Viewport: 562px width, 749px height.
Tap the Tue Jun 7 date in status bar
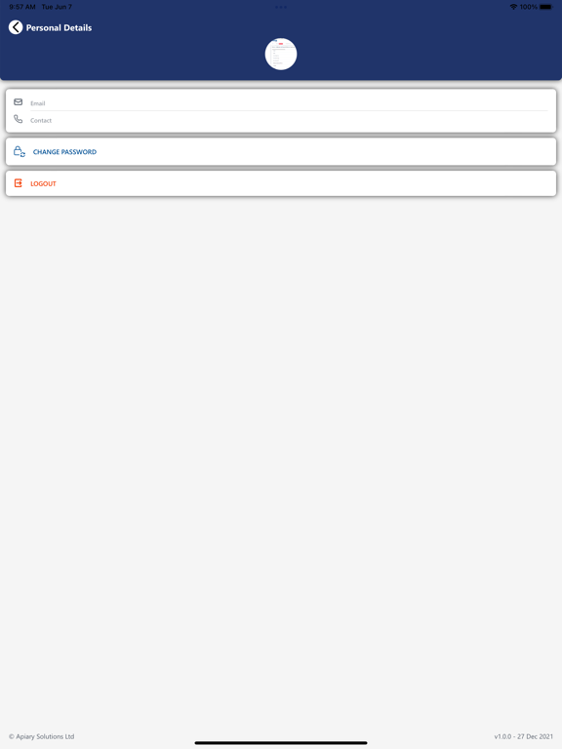(x=57, y=7)
